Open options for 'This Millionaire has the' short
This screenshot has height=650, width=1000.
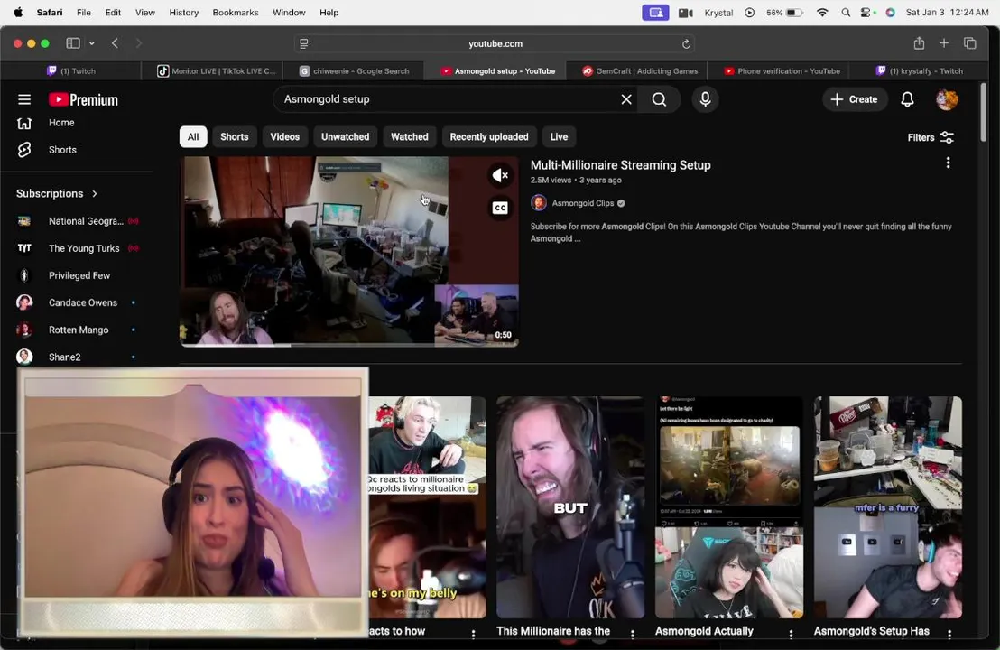(x=632, y=634)
